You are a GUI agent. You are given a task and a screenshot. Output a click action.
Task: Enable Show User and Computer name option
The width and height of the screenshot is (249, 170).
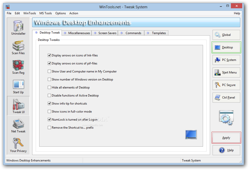click(x=49, y=71)
